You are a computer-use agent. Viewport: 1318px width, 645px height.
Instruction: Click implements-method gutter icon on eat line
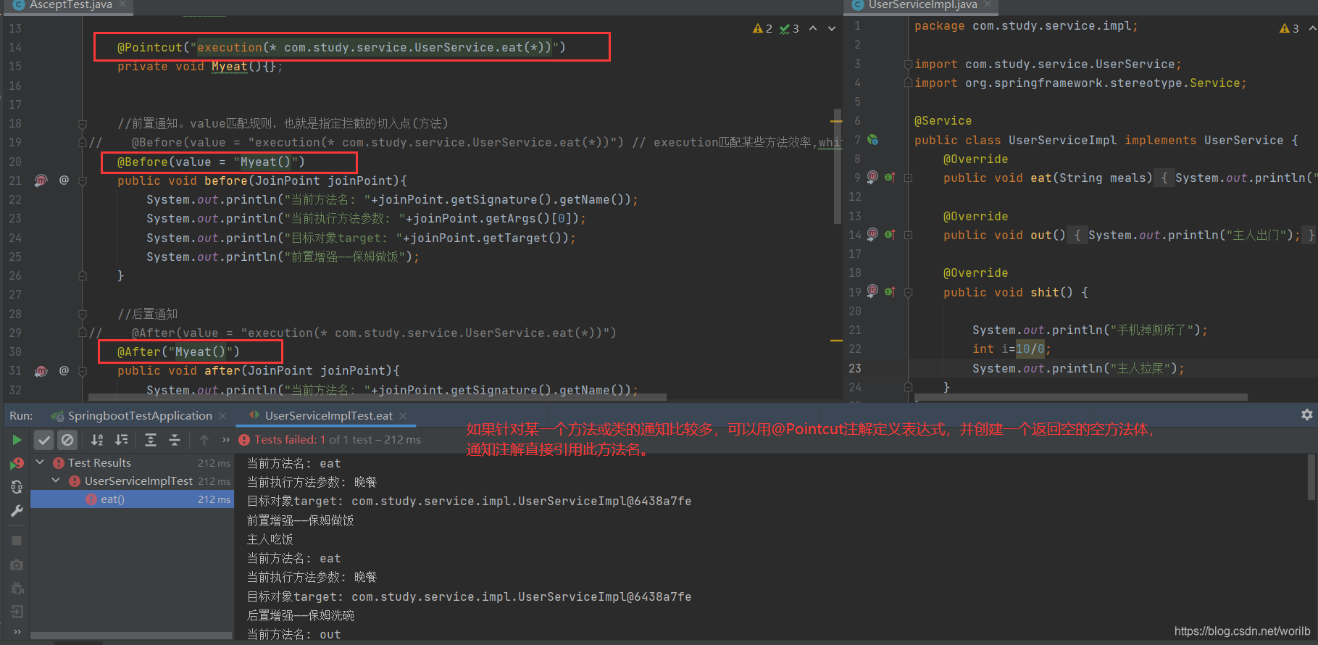[x=890, y=177]
